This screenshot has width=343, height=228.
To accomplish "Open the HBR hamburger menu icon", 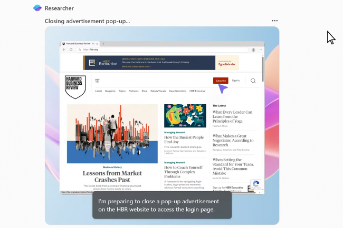I will (x=97, y=81).
